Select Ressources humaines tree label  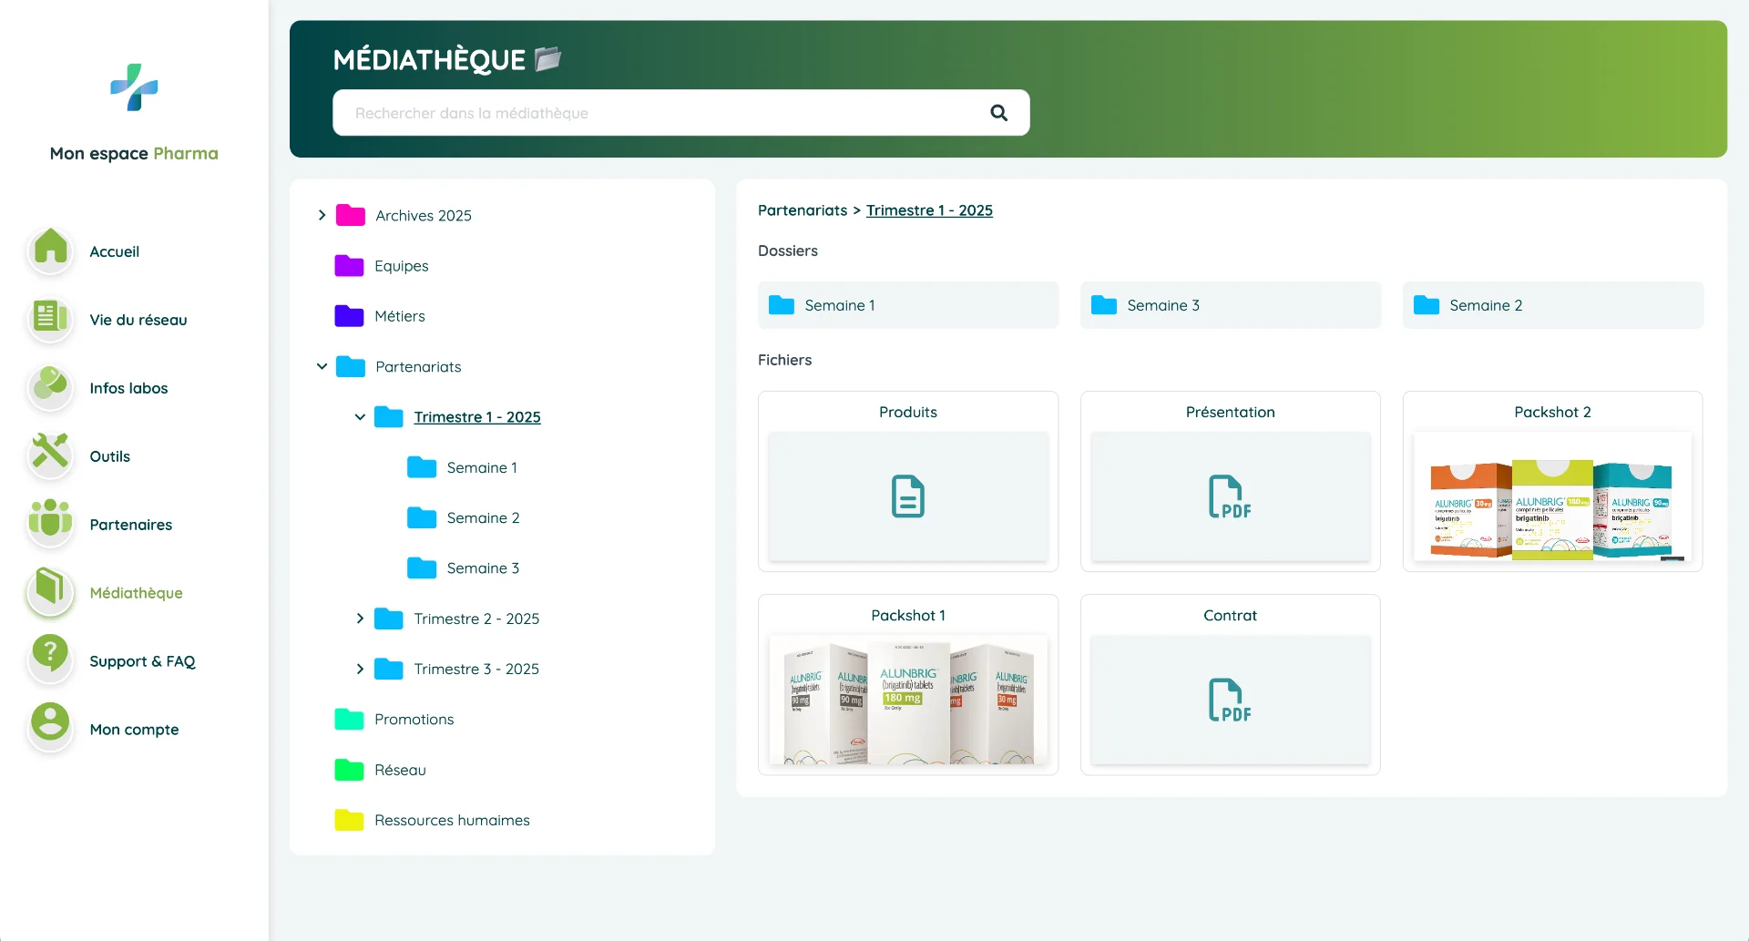pos(452,821)
